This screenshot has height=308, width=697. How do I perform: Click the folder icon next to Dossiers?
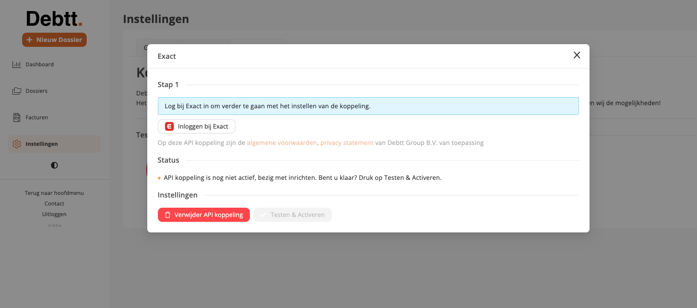click(x=17, y=91)
